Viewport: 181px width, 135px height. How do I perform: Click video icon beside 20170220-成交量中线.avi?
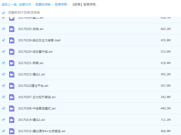12,51
